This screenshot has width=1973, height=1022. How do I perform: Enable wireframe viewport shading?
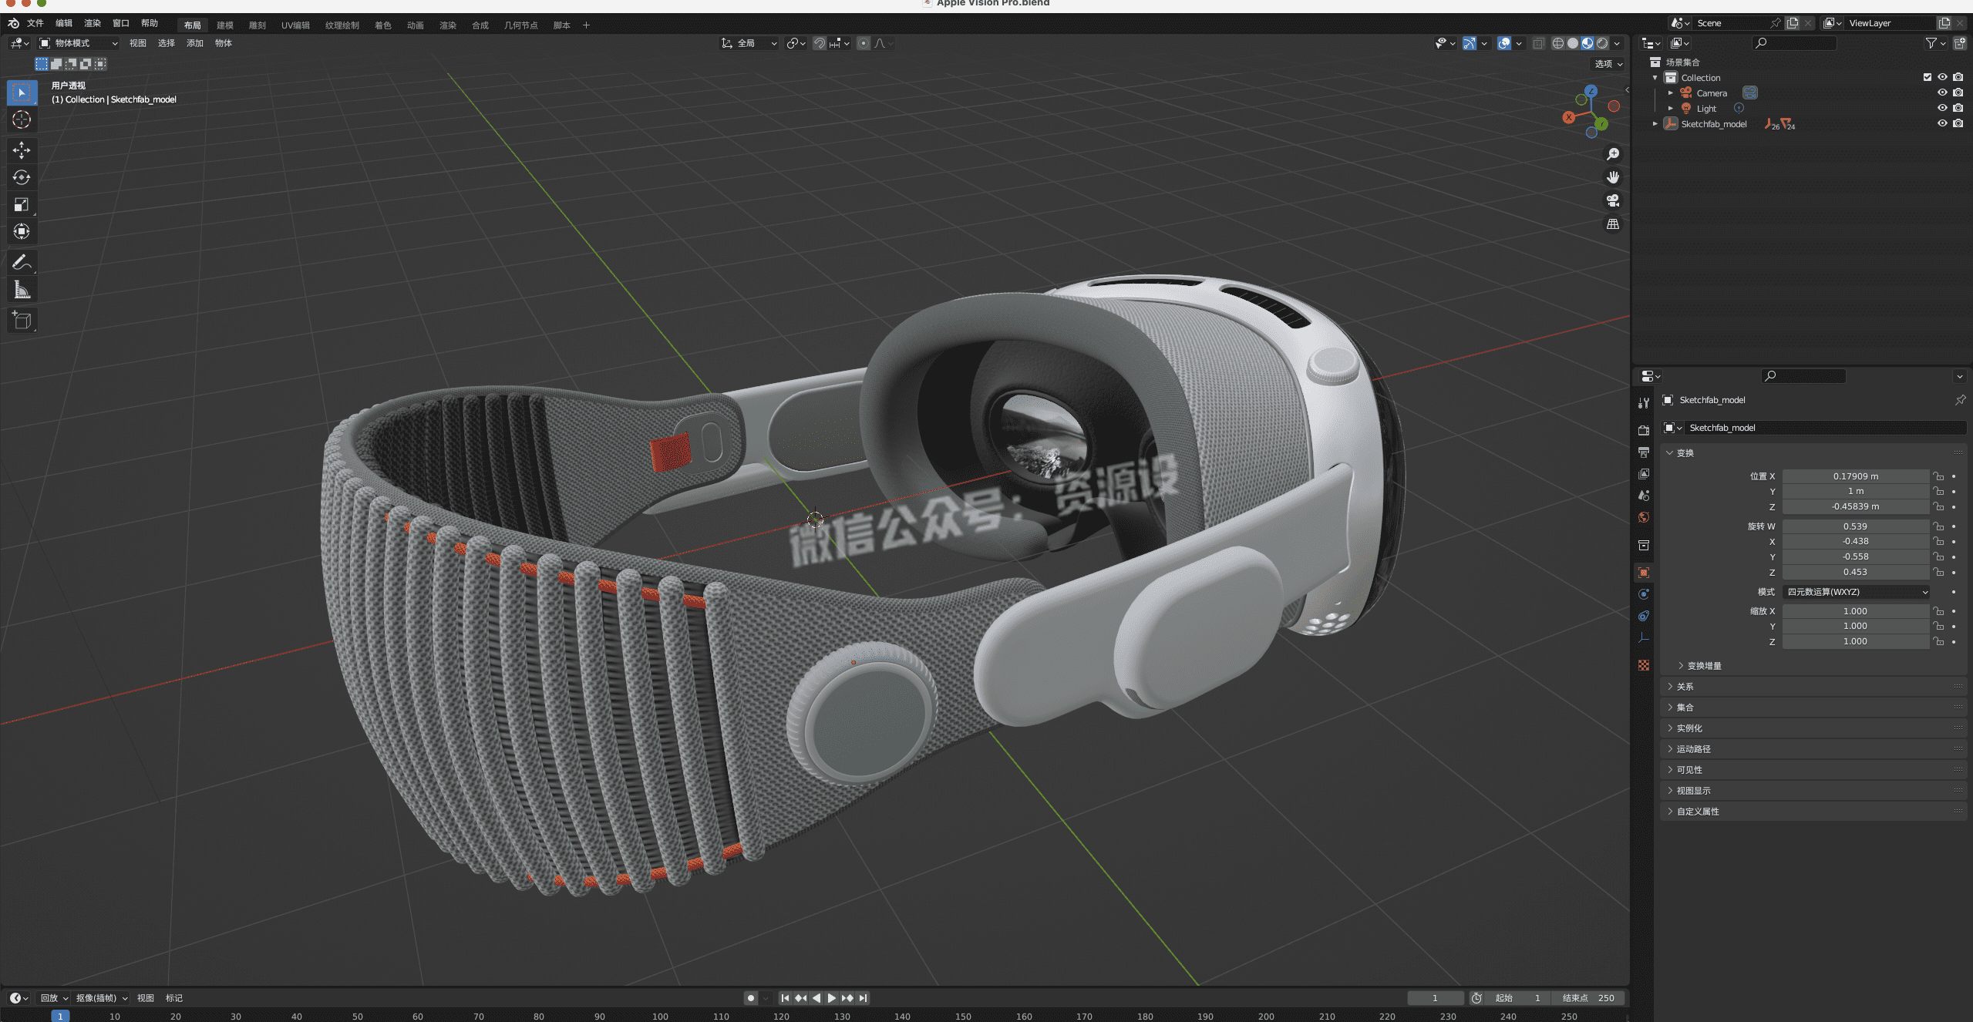point(1558,43)
